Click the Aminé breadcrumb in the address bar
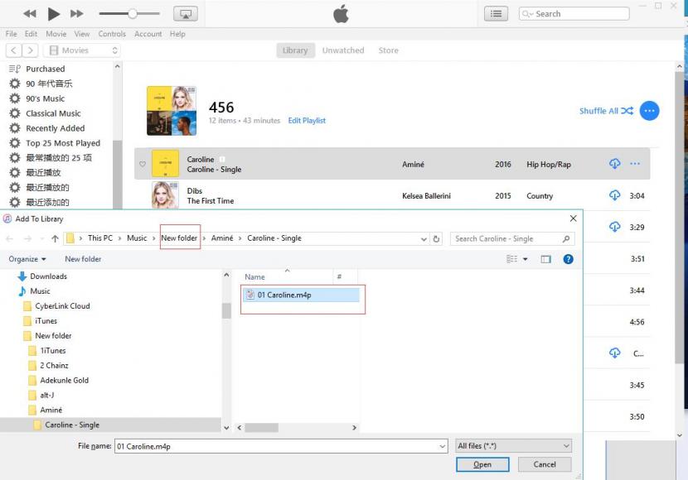This screenshot has width=688, height=480. tap(222, 238)
